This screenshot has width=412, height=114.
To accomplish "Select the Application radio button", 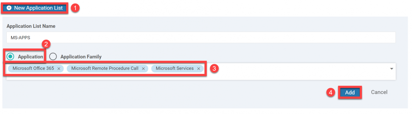I will pos(10,57).
